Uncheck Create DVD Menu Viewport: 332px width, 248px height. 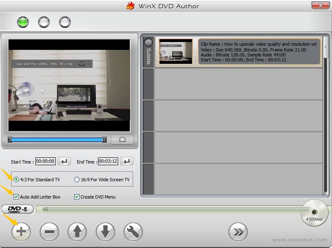[76, 197]
